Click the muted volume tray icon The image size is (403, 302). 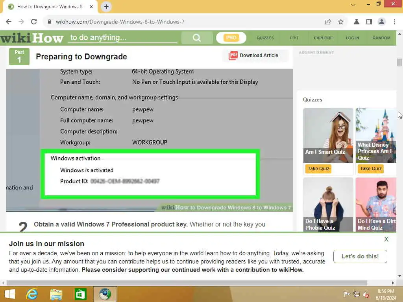point(366,294)
